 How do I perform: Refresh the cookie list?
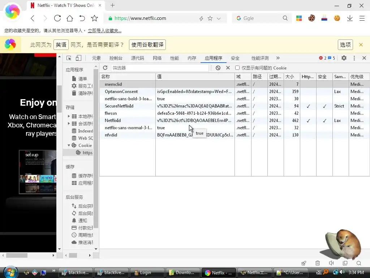pyautogui.click(x=105, y=68)
